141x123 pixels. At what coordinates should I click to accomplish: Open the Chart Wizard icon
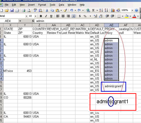click(113, 10)
